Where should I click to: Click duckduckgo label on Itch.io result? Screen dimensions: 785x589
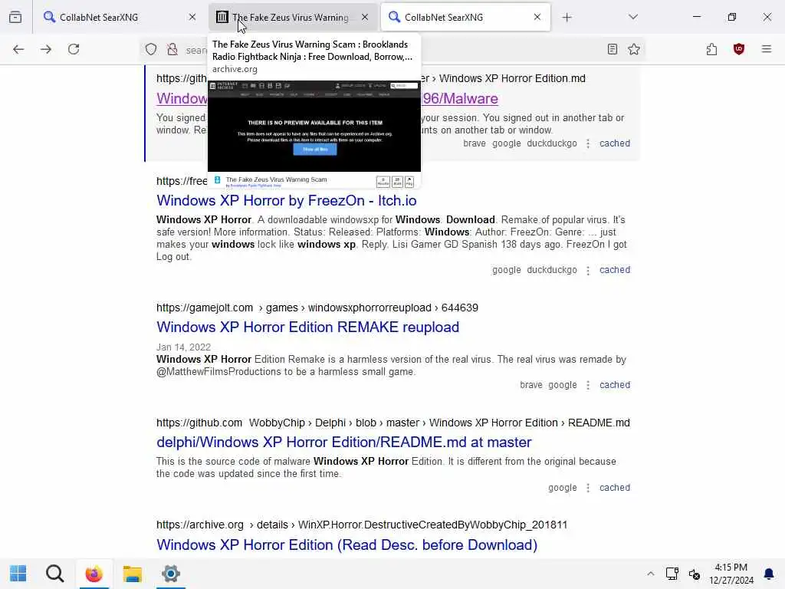(x=552, y=270)
